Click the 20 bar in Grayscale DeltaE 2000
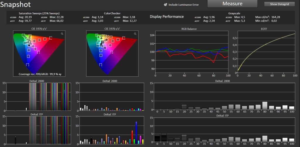The image size is (300, 147). [184, 107]
